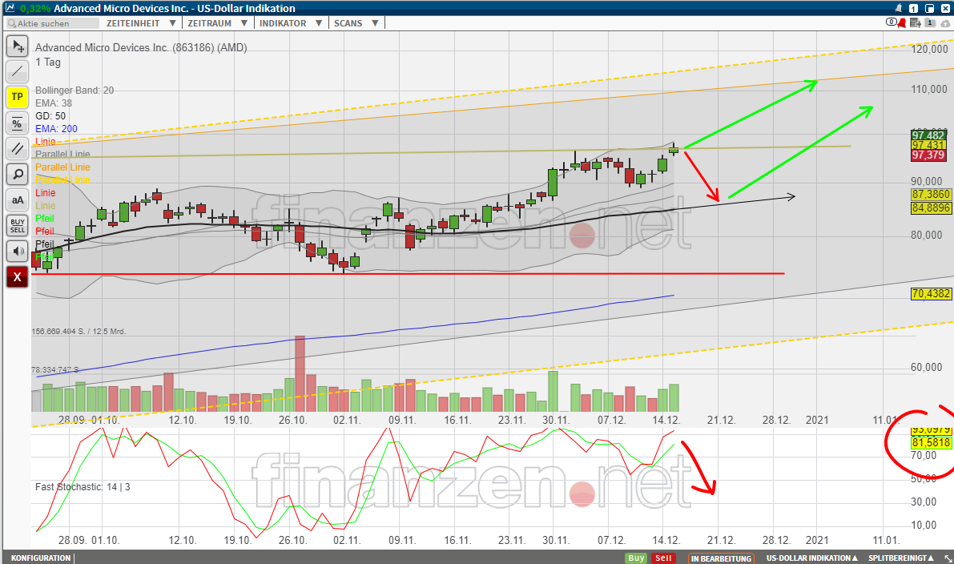954x564 pixels.
Task: Select EMA: 200 indicator label
Action: [56, 128]
